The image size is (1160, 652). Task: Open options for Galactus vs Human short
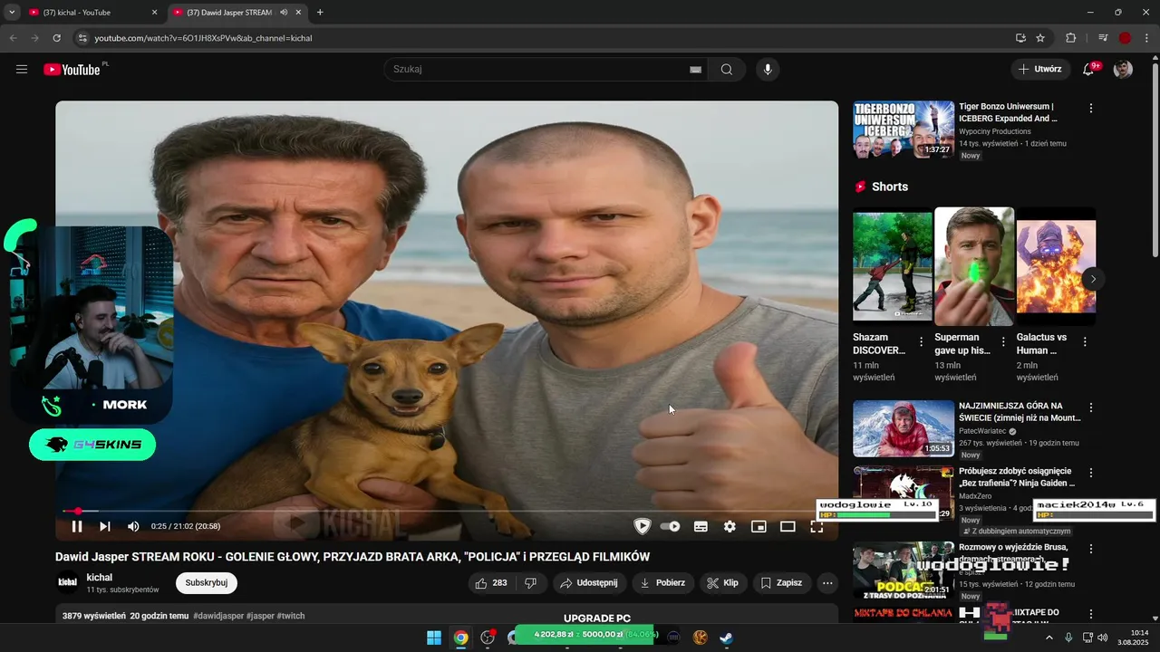pyautogui.click(x=1085, y=342)
